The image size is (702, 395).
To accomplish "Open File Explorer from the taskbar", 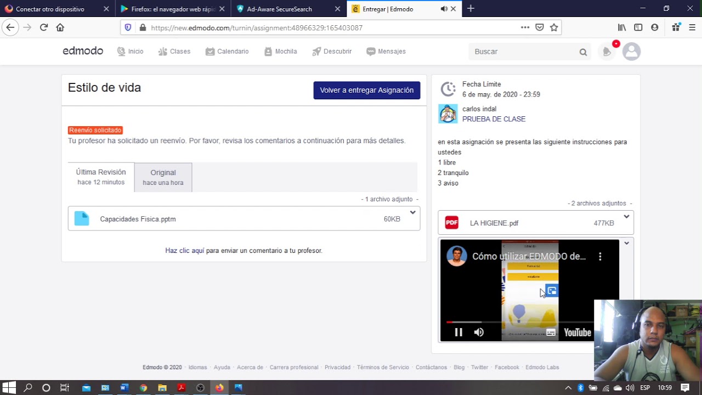I will click(x=162, y=388).
